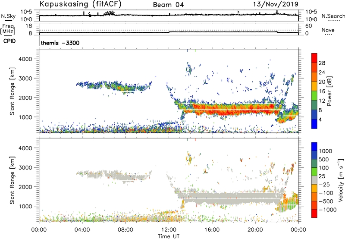Select the 'Beam 04' header label
345x239 pixels.
[168, 5]
